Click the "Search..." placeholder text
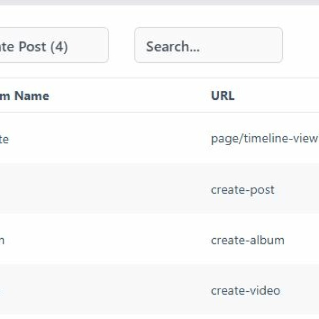This screenshot has height=319, width=319. click(173, 47)
